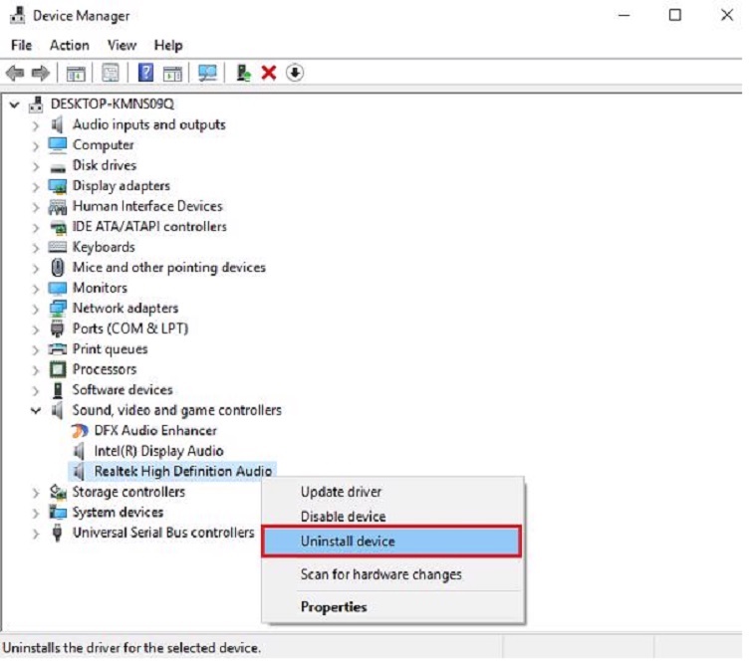This screenshot has height=662, width=752.
Task: Expand the Software devices chevron
Action: (36, 391)
